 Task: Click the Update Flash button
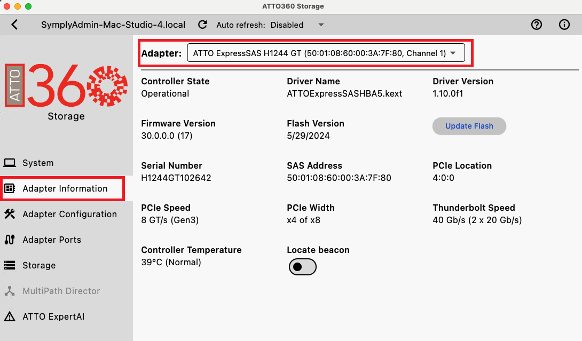(469, 126)
